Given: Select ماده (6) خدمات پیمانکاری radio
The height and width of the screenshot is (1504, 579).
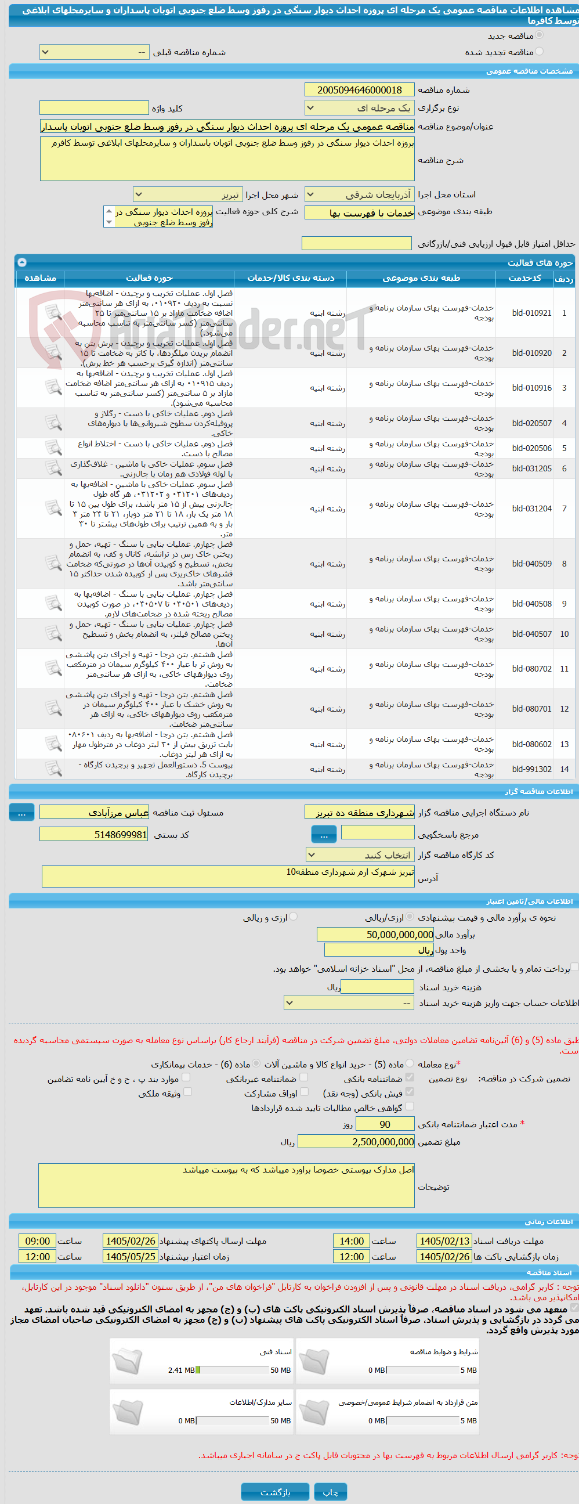Looking at the screenshot, I should tap(256, 1063).
